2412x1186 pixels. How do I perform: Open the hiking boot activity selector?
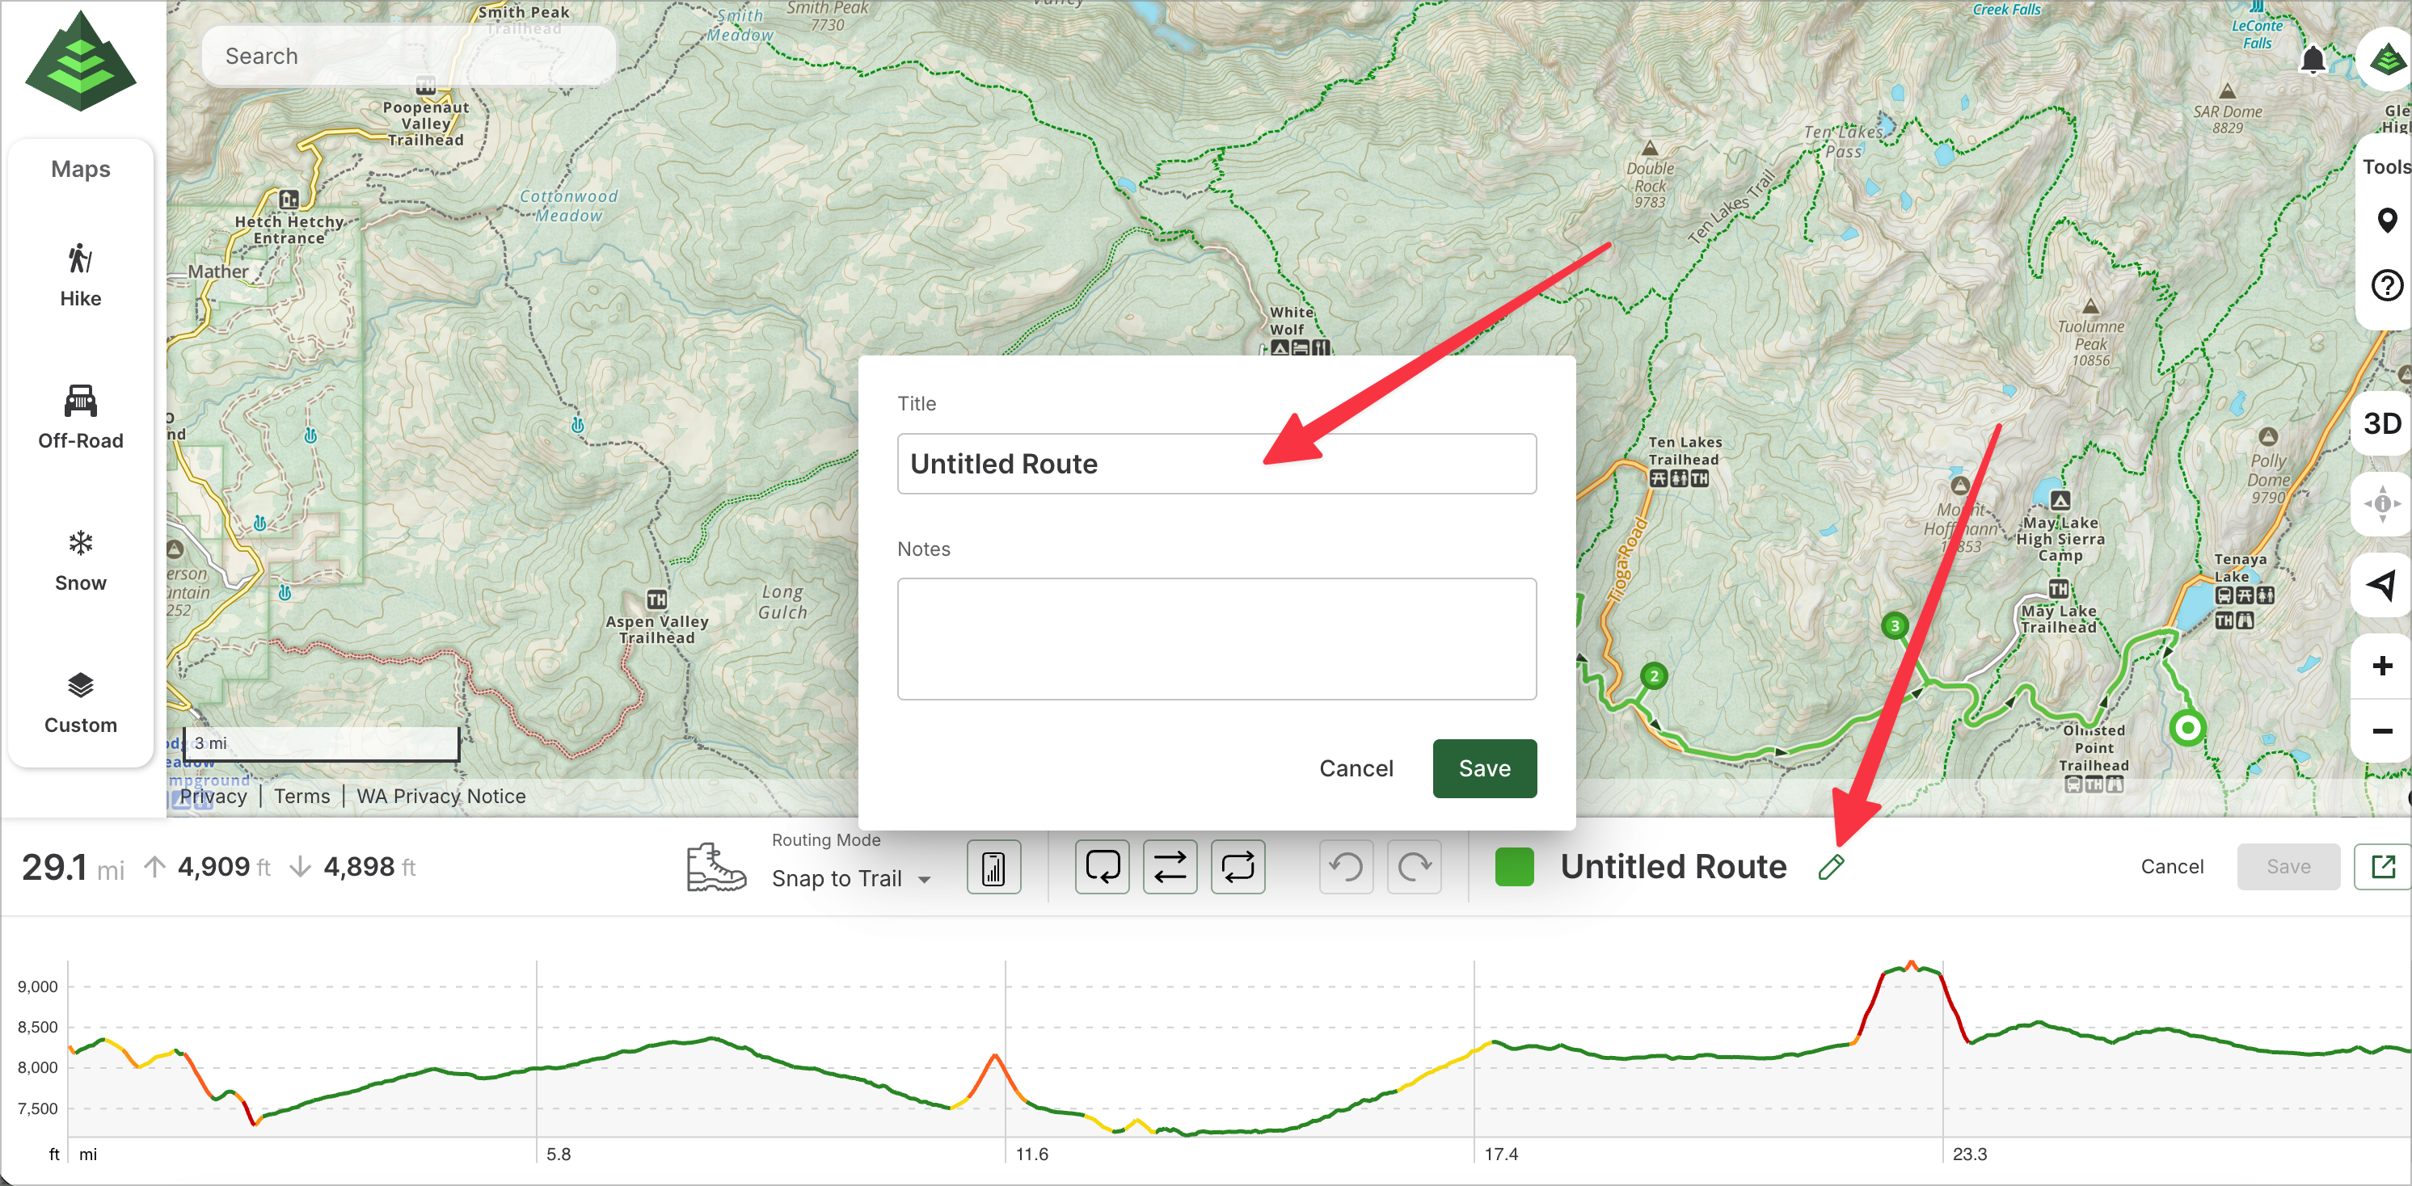tap(715, 867)
